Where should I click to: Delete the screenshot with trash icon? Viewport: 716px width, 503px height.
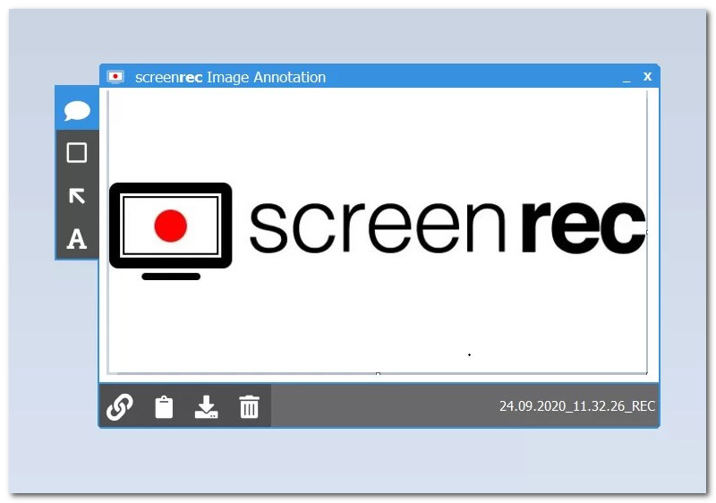point(249,406)
